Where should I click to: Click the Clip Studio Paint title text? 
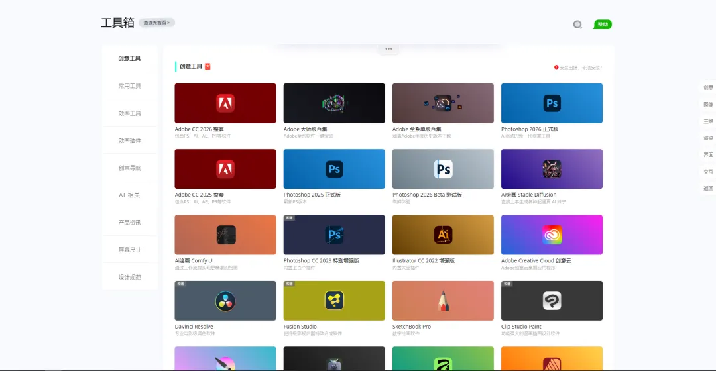click(521, 326)
